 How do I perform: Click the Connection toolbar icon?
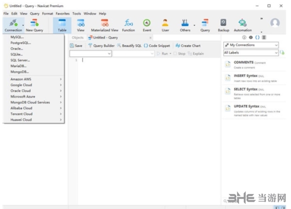click(13, 25)
